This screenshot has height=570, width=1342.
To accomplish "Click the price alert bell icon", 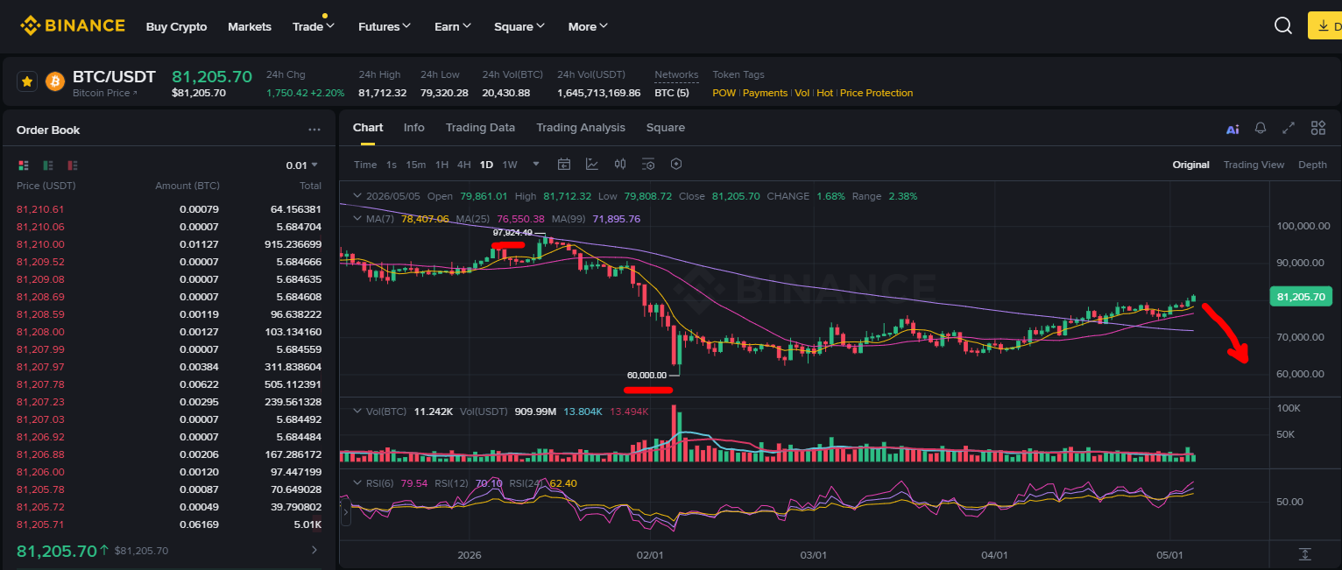I will point(1261,128).
